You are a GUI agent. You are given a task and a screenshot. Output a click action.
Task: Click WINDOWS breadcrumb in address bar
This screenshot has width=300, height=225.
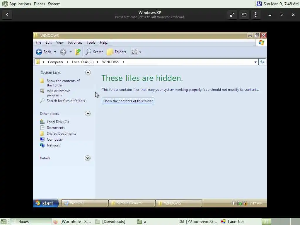[110, 62]
